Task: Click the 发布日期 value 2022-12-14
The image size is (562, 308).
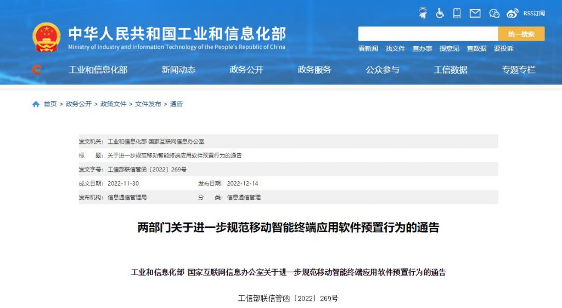Action: [242, 183]
